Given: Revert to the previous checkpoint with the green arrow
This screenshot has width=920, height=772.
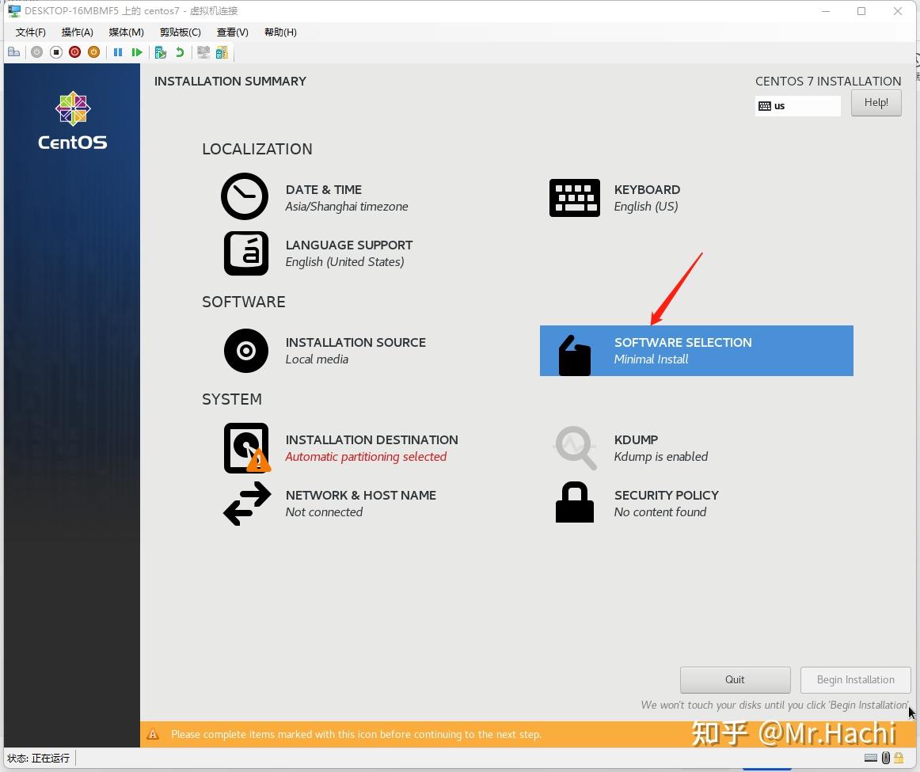Looking at the screenshot, I should (180, 52).
